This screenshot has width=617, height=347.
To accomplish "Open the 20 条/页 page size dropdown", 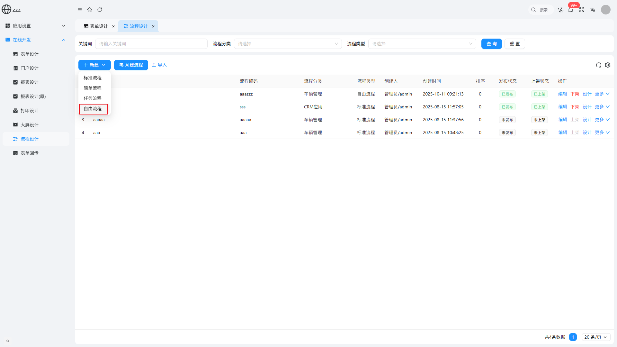I will [595, 337].
